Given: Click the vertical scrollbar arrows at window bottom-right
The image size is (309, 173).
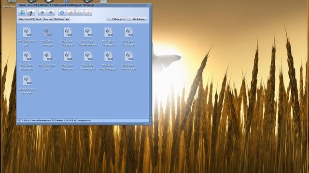Looking at the screenshot, I should 150,119.
